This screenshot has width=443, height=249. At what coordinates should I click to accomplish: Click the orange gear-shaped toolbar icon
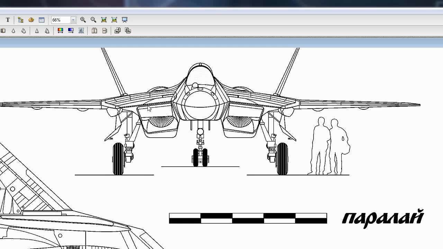(x=31, y=20)
